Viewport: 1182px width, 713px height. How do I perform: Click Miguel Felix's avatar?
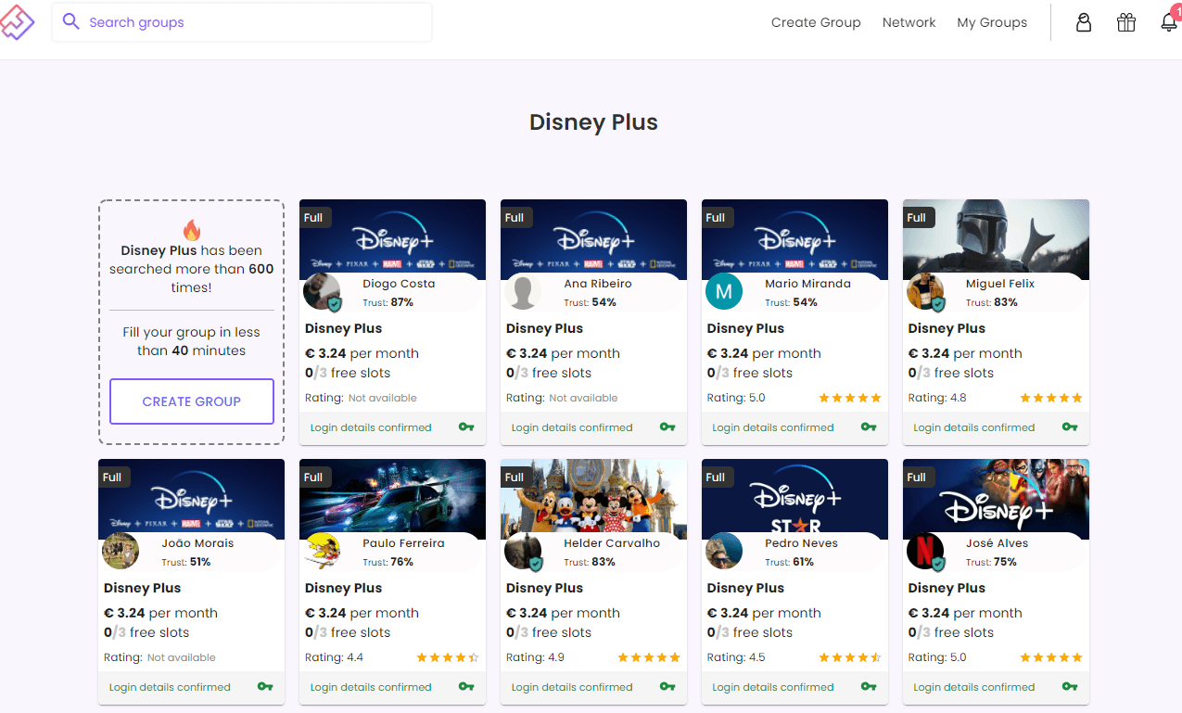coord(925,291)
